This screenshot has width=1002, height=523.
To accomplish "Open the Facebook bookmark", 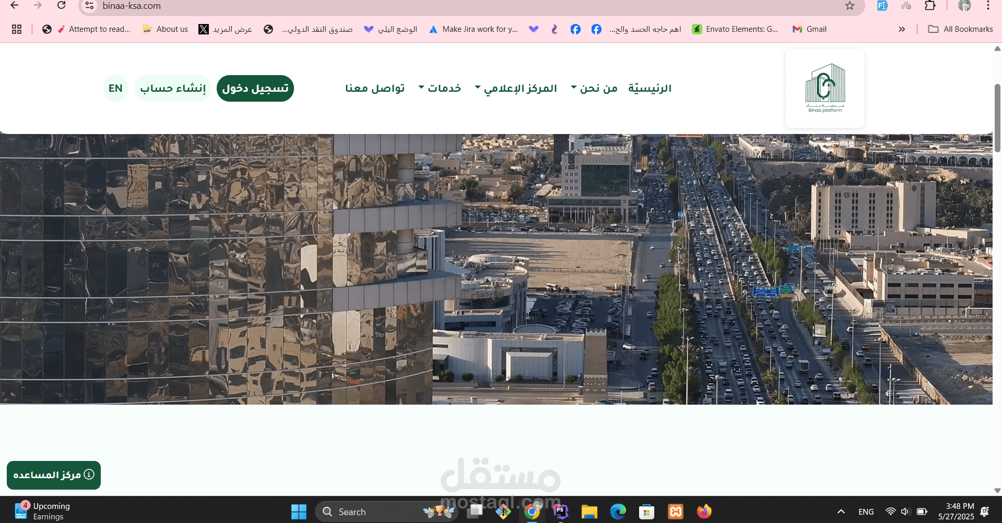I will coord(575,29).
